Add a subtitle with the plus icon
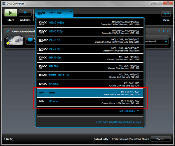175x146 pixels. 166,42
